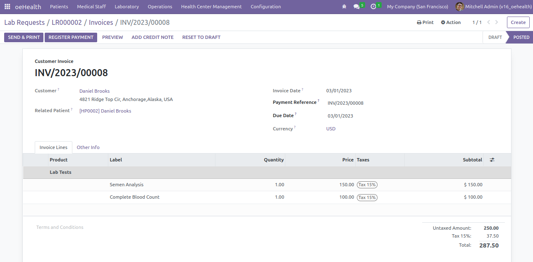
Task: Click the Preview button
Action: point(112,37)
